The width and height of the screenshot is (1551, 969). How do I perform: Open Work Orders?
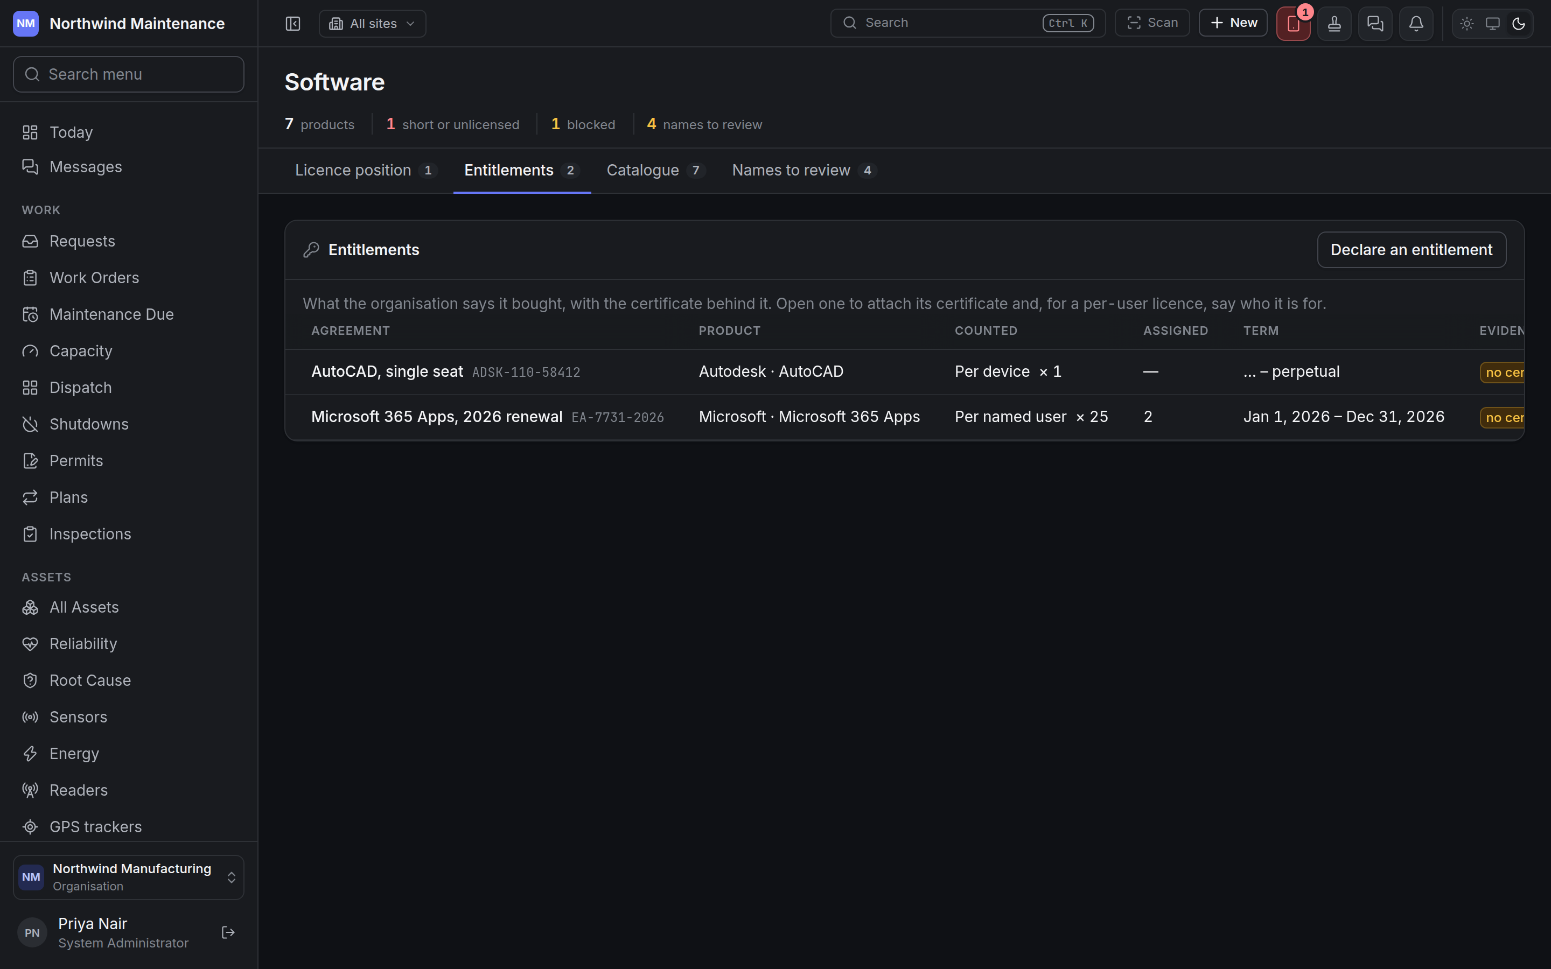129,277
